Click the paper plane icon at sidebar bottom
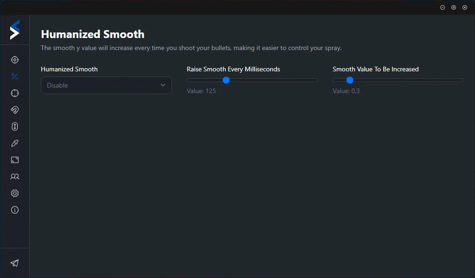The image size is (475, 278). [15, 263]
